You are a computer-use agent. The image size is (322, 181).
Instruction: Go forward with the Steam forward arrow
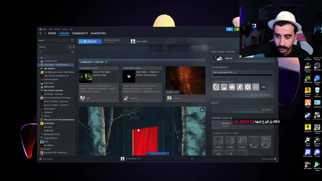45,33
